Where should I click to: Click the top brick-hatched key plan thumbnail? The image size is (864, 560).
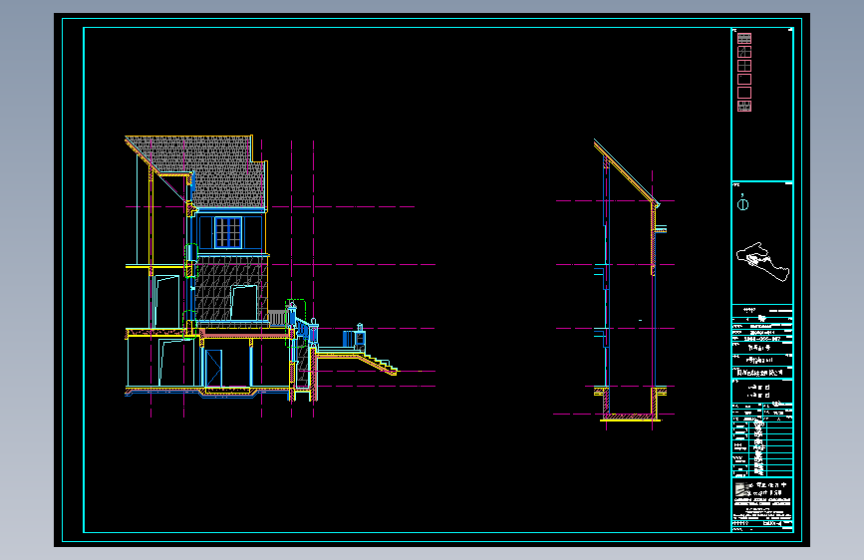pos(744,39)
